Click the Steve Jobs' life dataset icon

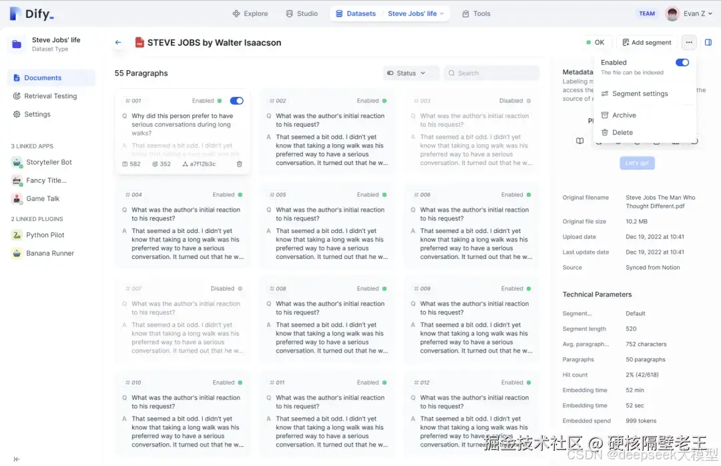pyautogui.click(x=16, y=44)
